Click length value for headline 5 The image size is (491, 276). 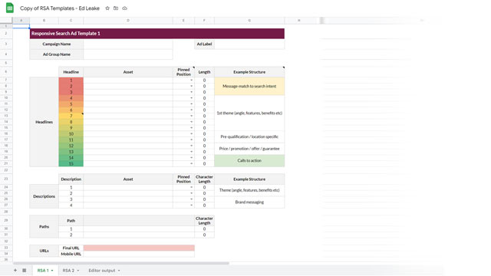click(x=205, y=104)
